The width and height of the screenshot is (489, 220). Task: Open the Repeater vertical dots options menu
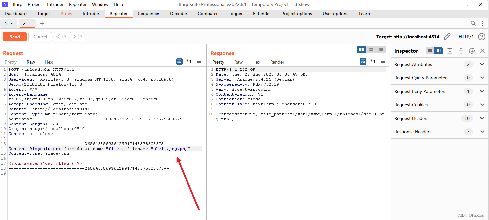pyautogui.click(x=482, y=23)
